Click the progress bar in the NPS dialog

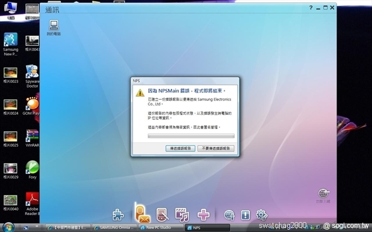pyautogui.click(x=191, y=136)
